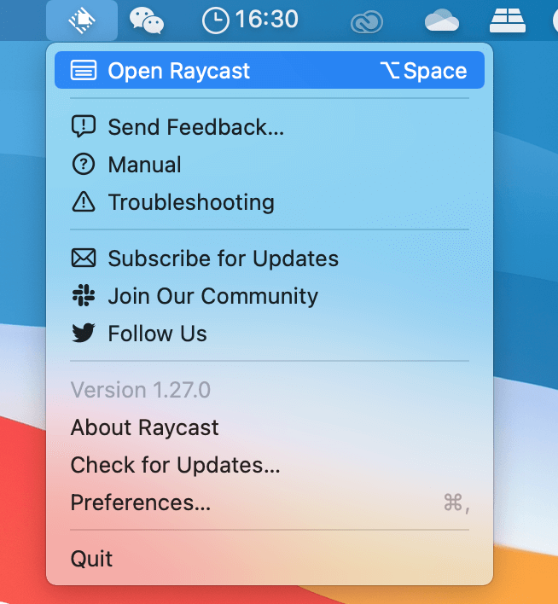Viewport: 558px width, 604px height.
Task: Click the Twitter bird icon
Action: [x=84, y=334]
